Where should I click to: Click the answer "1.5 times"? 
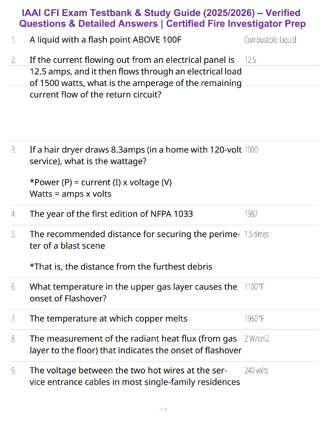(256, 234)
